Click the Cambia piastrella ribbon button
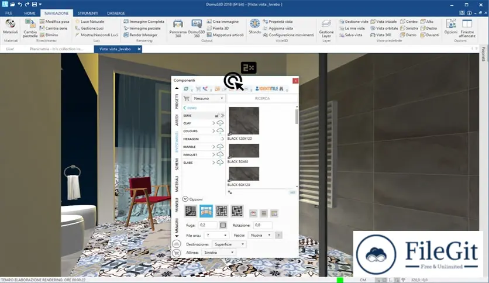This screenshot has height=283, width=489. pyautogui.click(x=30, y=28)
